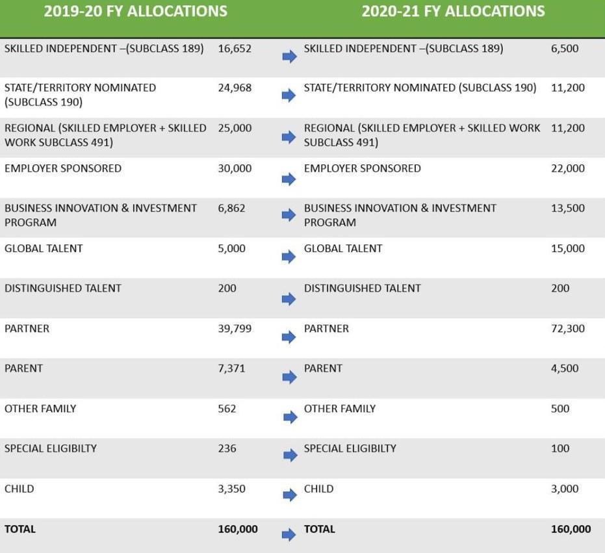The height and width of the screenshot is (553, 605).
Task: Click the 2019-20 total value 160,000
Action: pos(238,530)
